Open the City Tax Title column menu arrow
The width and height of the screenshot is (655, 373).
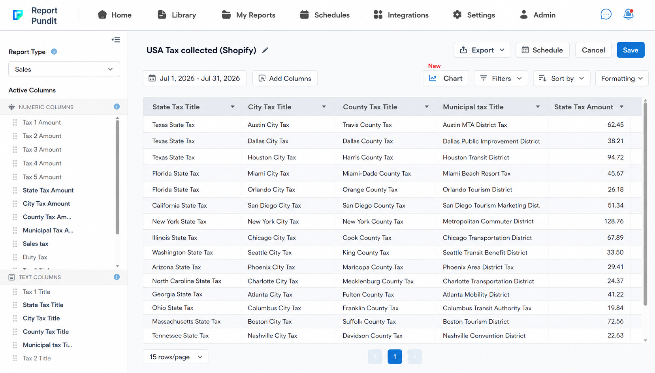324,107
